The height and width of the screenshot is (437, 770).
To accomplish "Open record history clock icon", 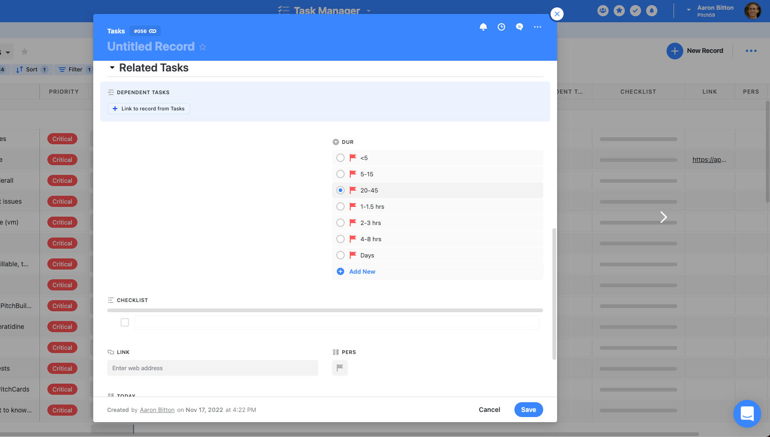I will point(501,27).
